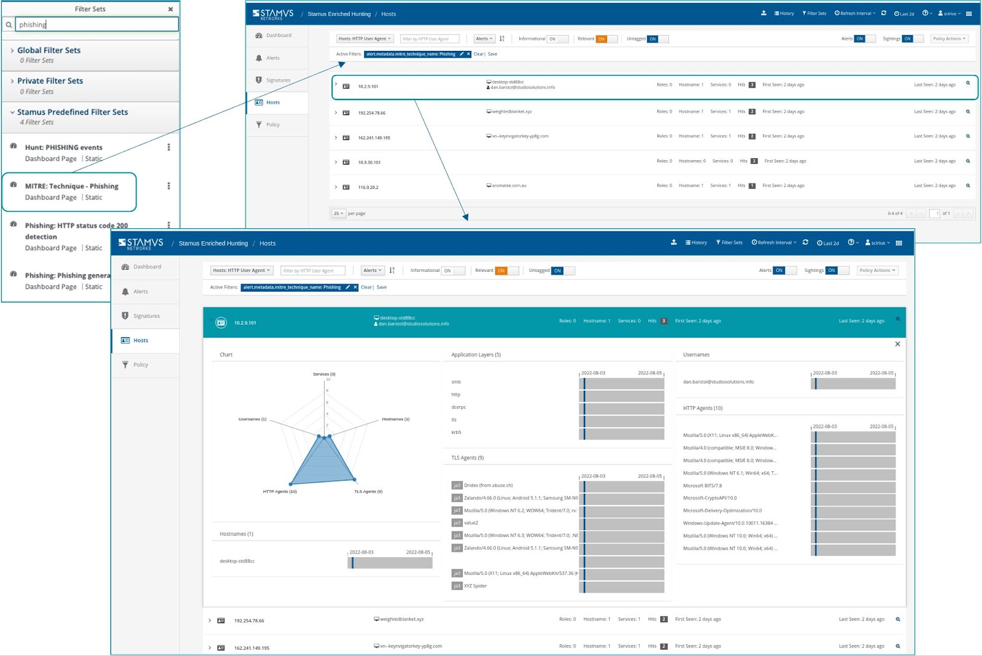Screen dimensions: 982x656
Task: Open Alerts in upper window sidebar
Action: pos(277,58)
